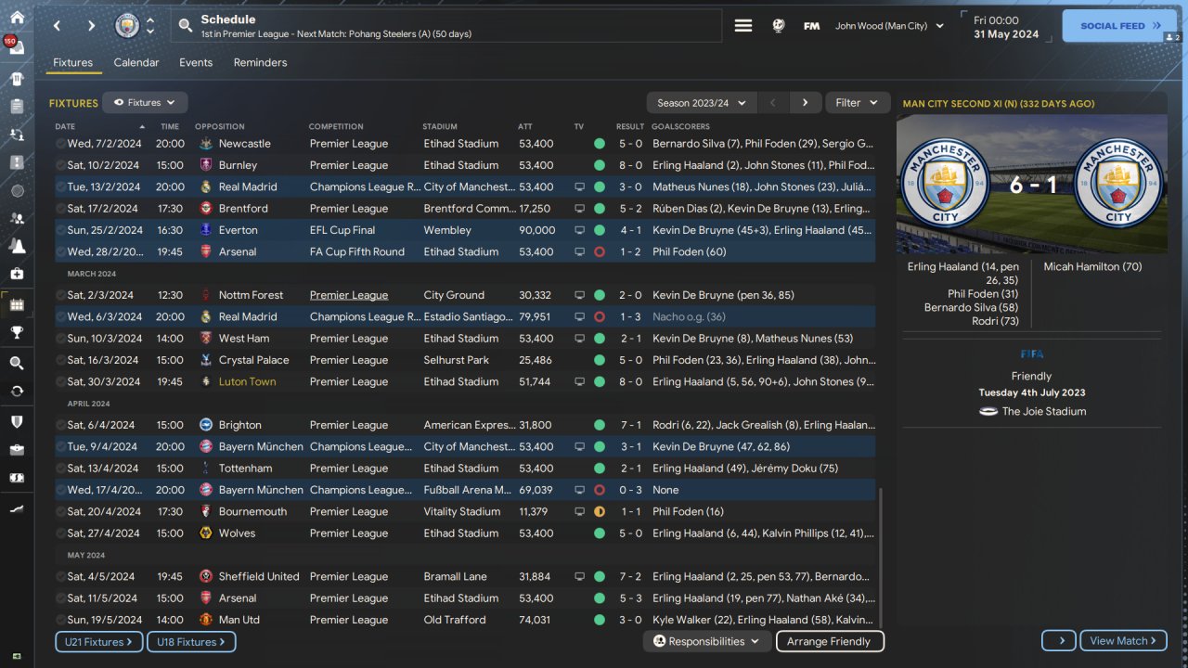Viewport: 1188px width, 668px height.
Task: Open the Inbox with 150 unread badge
Action: [x=17, y=48]
